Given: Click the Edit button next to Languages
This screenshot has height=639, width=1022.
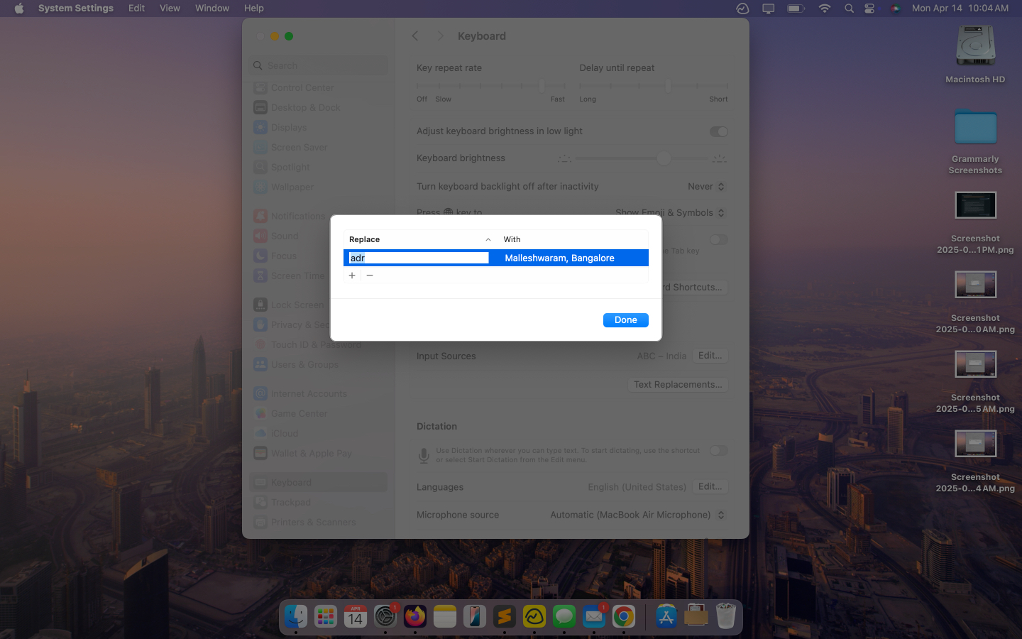Looking at the screenshot, I should [710, 486].
